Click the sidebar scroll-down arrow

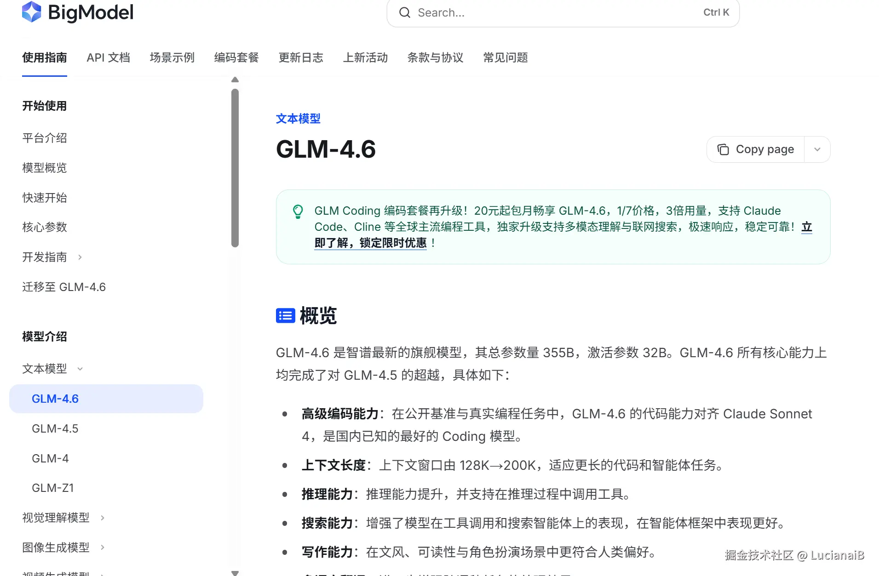click(235, 573)
